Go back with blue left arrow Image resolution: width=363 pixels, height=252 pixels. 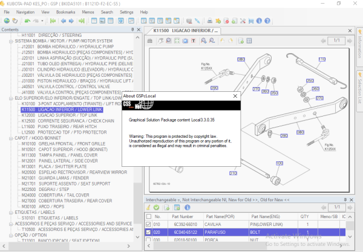(64, 21)
